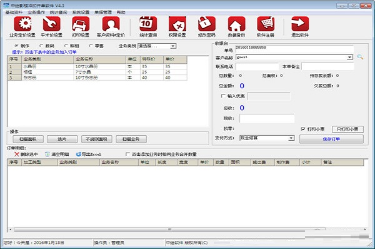The width and height of the screenshot is (375, 249).
Task: Click 扫描业务 button
Action: click(x=131, y=139)
